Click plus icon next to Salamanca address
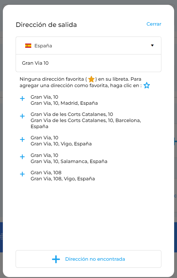The width and height of the screenshot is (177, 278). pos(22,157)
